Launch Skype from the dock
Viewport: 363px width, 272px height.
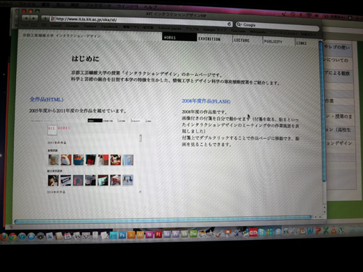(262, 232)
